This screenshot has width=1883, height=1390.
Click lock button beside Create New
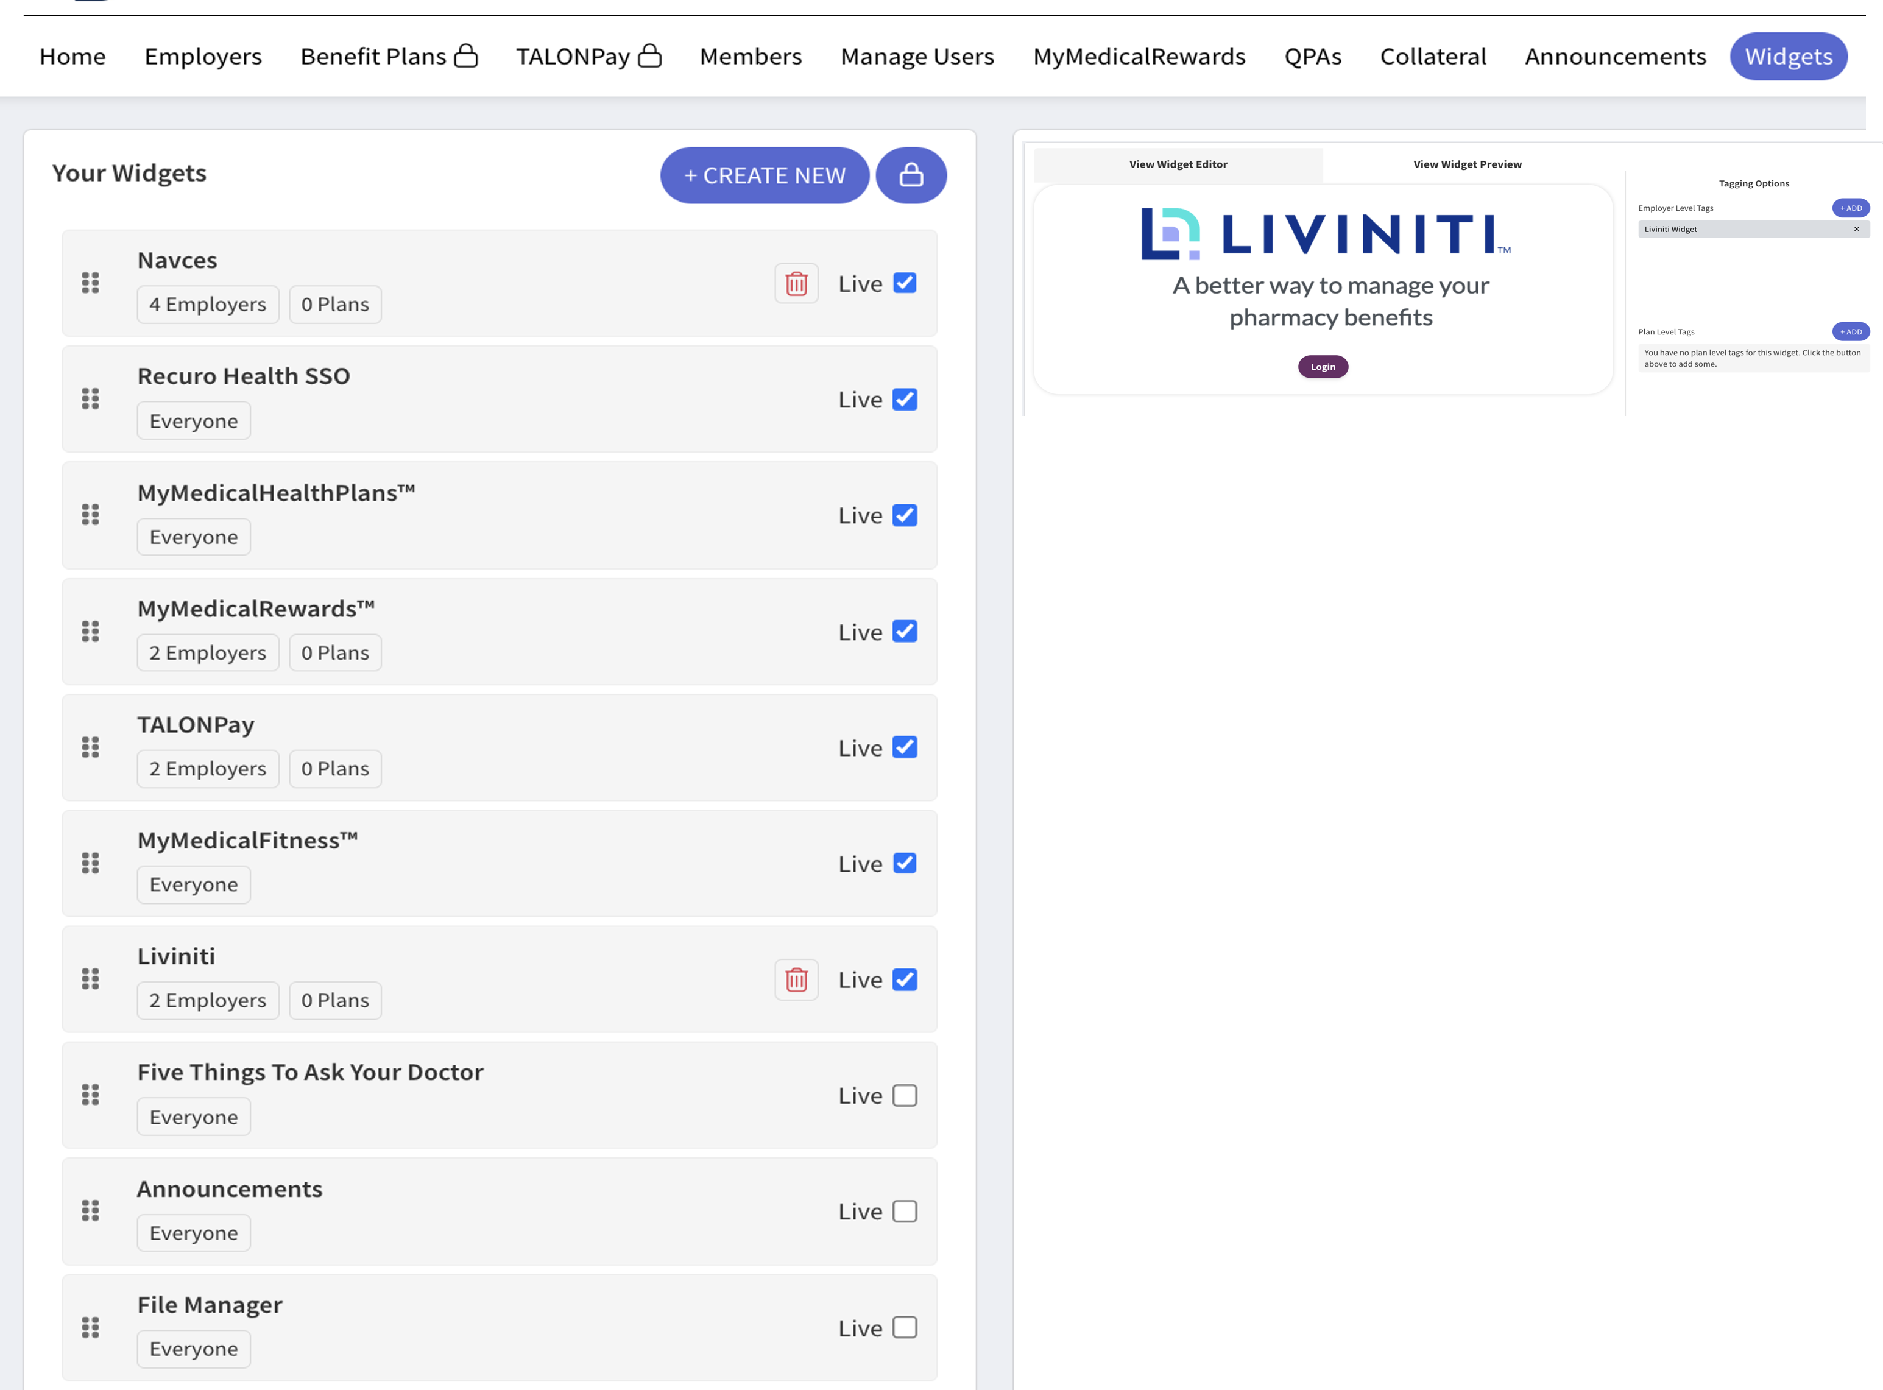click(911, 175)
